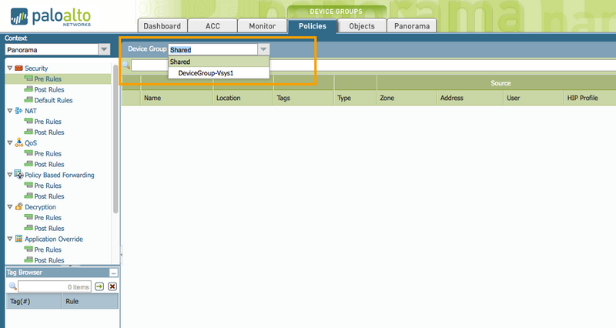This screenshot has height=328, width=616.
Task: Click the Palo Alto Networks logo
Action: coord(51,16)
